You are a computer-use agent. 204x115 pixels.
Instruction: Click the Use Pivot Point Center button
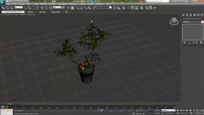click(63, 8)
